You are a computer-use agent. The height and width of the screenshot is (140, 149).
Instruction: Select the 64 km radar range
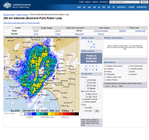click(x=36, y=31)
